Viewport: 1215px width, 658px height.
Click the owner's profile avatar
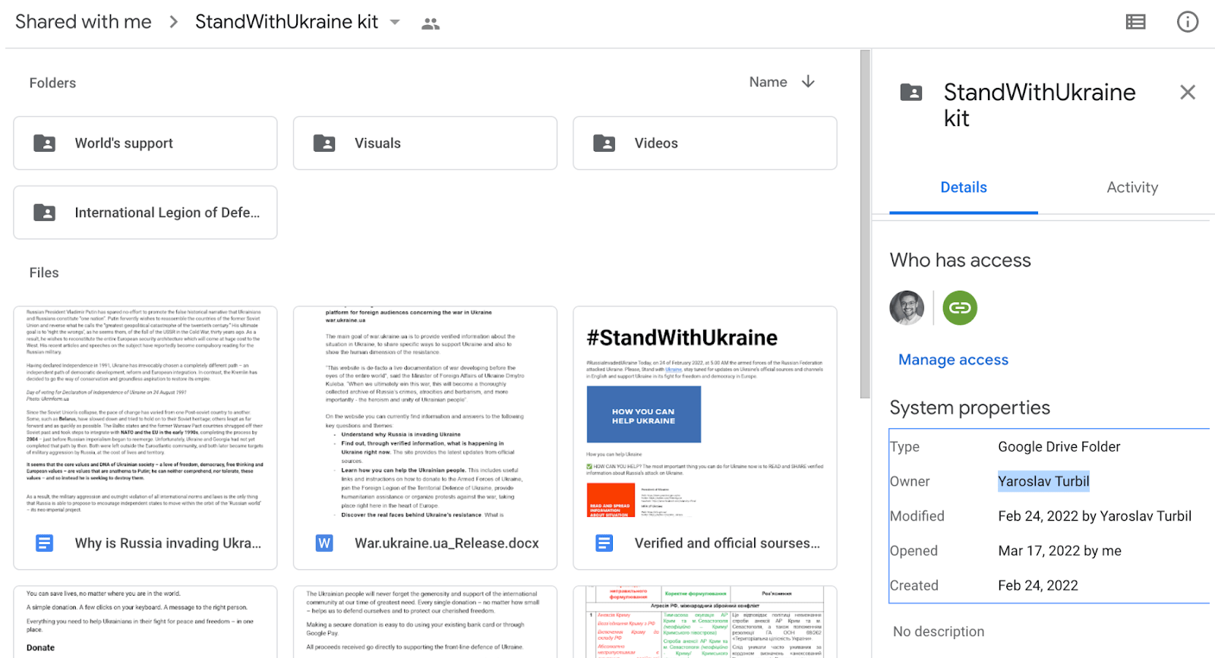[907, 307]
